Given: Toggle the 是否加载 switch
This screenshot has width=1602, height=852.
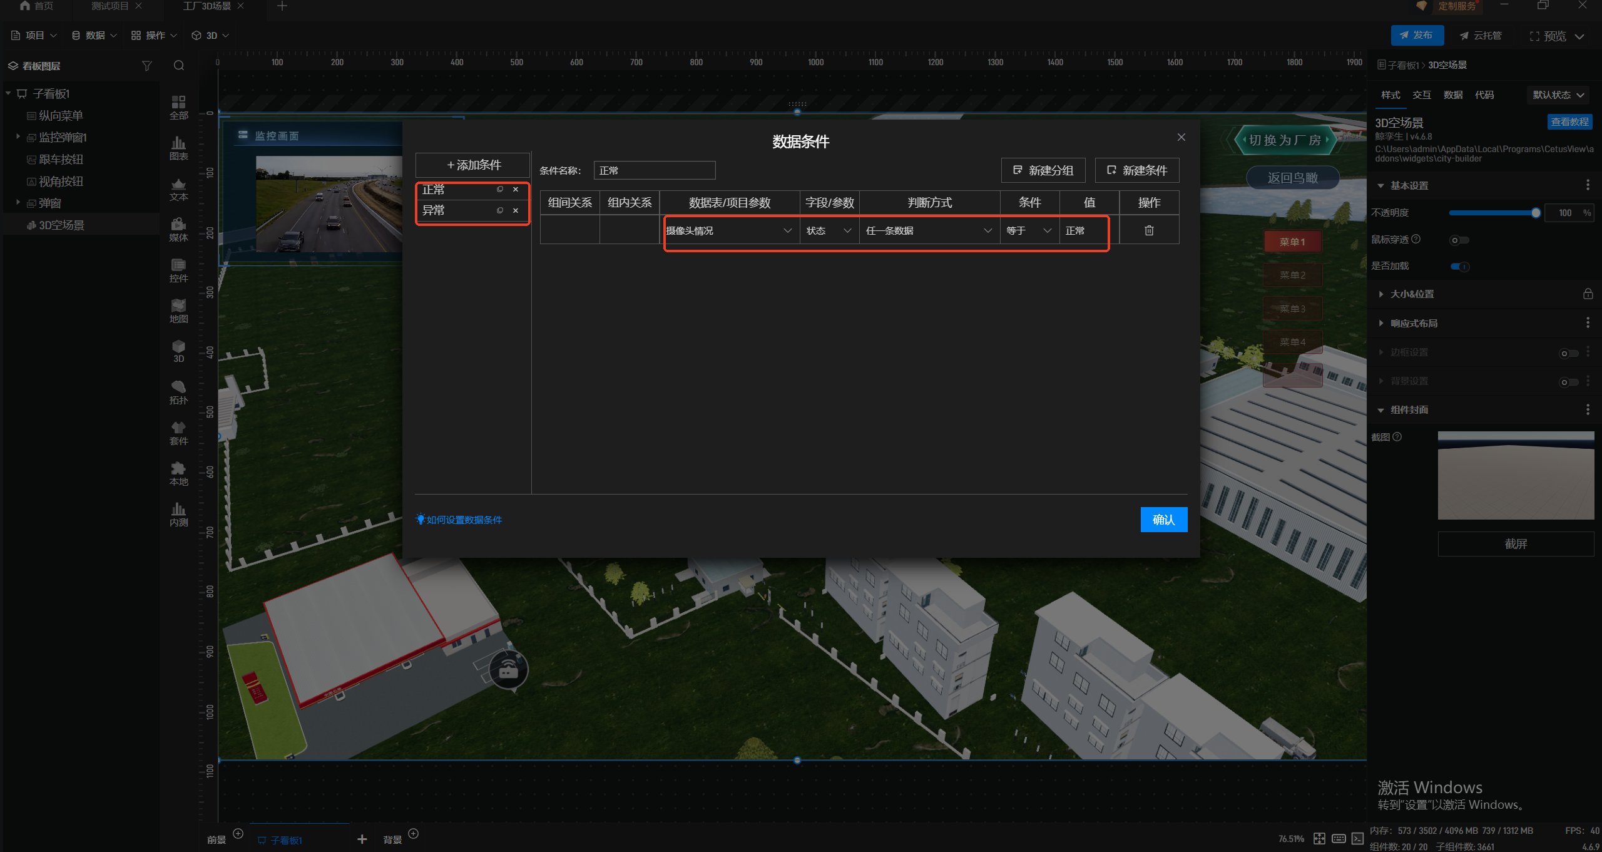Looking at the screenshot, I should tap(1459, 267).
